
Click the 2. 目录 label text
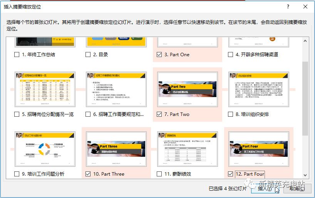point(101,54)
